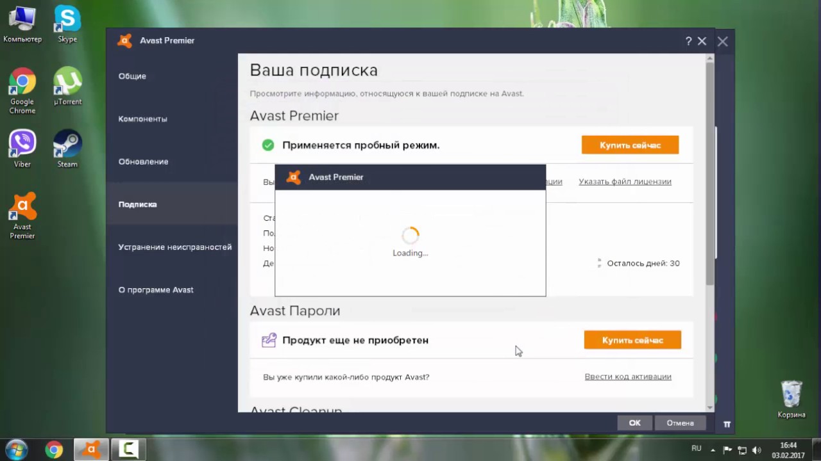Click Купить сейчас for Avast Пароли
Viewport: 821px width, 461px height.
click(x=632, y=340)
